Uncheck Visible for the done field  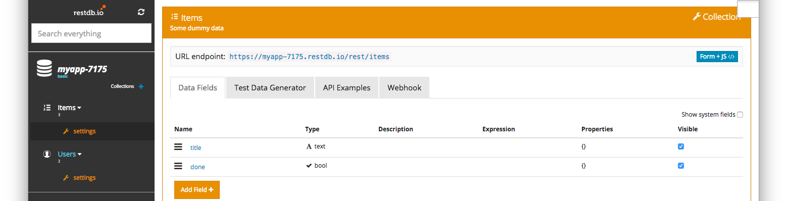tap(681, 166)
